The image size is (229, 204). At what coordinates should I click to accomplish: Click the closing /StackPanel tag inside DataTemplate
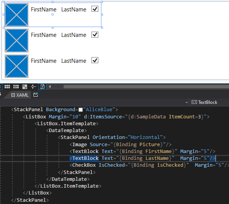pos(77,172)
